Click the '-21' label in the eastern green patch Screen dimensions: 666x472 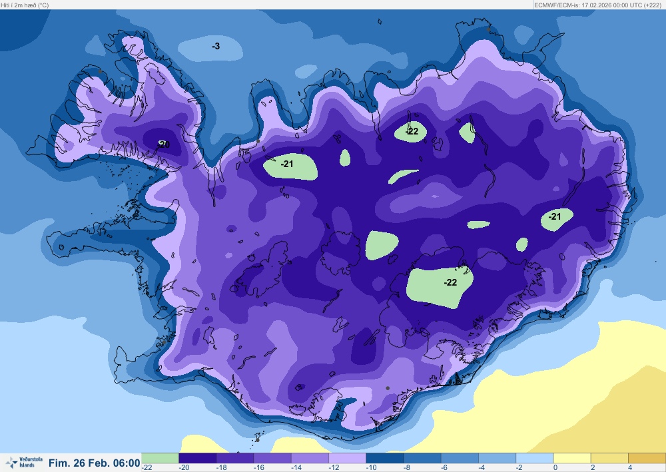(x=555, y=216)
